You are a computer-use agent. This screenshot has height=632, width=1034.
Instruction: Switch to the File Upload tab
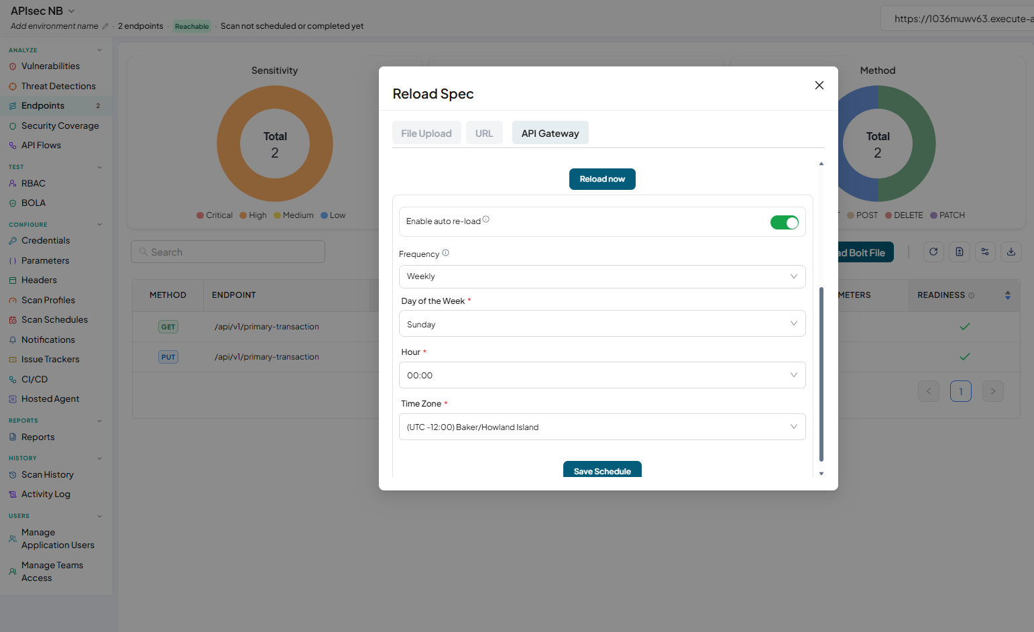(x=426, y=133)
